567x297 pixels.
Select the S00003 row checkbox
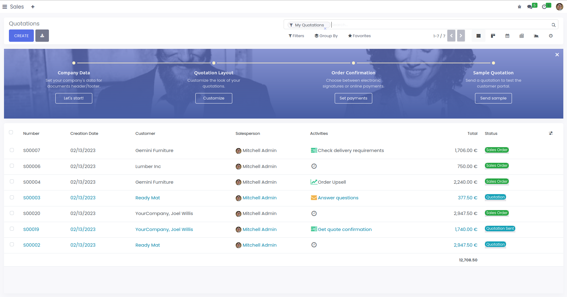tap(12, 197)
